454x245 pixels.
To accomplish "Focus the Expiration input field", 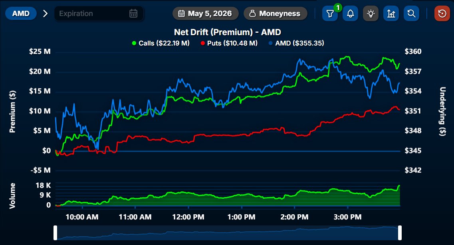I will [x=99, y=14].
